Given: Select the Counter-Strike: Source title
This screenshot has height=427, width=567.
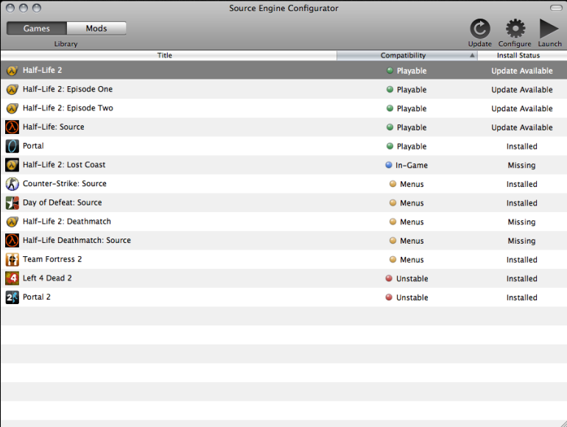Looking at the screenshot, I should (x=65, y=183).
